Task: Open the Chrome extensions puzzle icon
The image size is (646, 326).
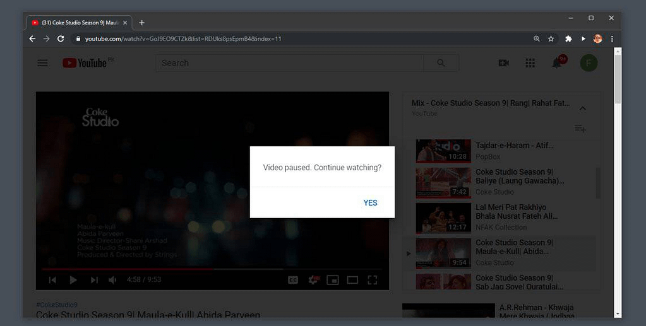Action: coord(568,38)
